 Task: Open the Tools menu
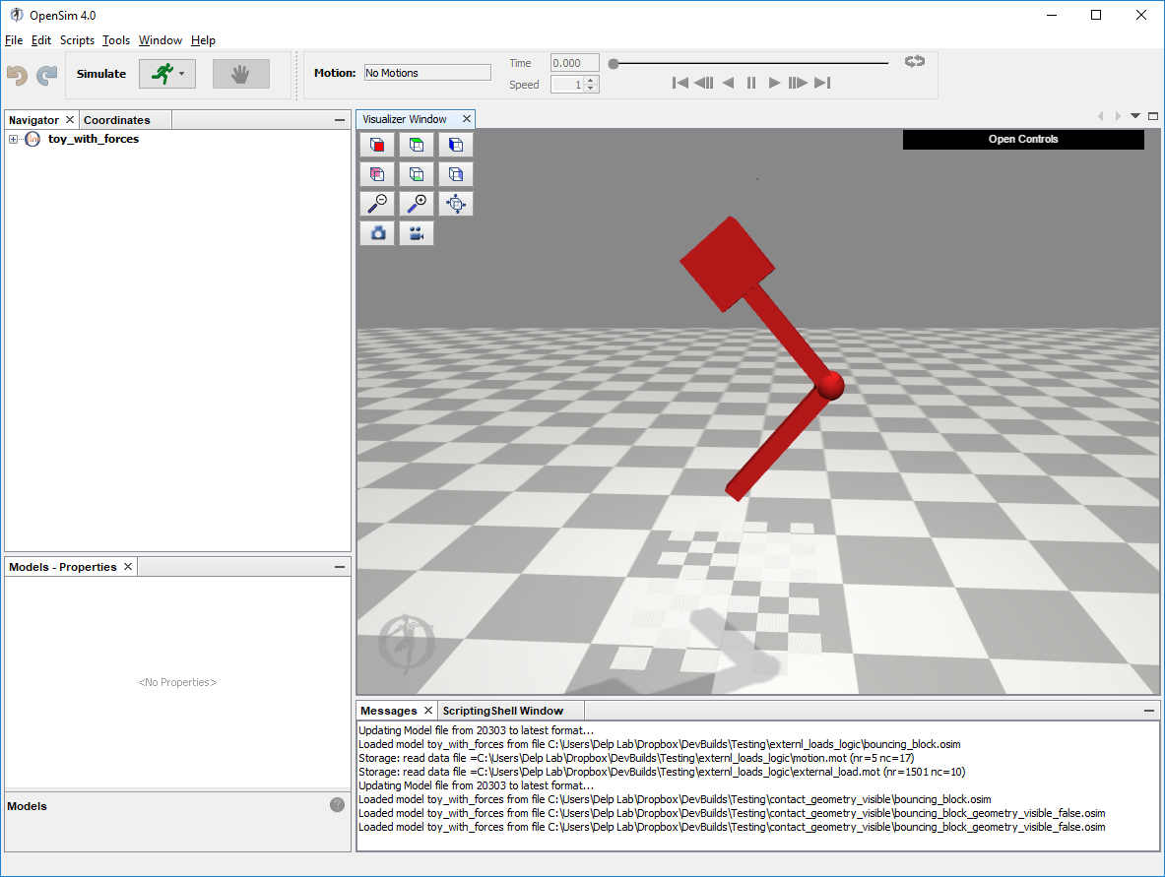(x=116, y=40)
